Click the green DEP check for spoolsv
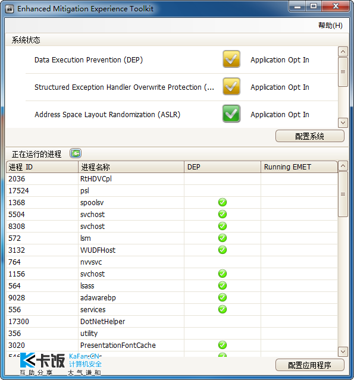 (223, 202)
